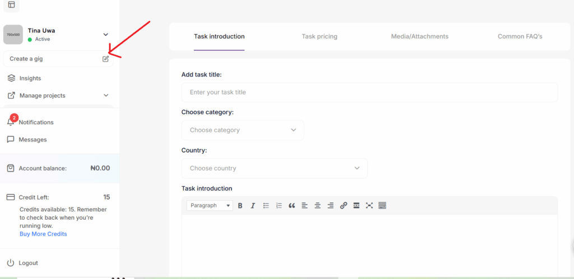The height and width of the screenshot is (279, 574).
Task: Click inside the Task introduction text area
Action: click(369, 245)
